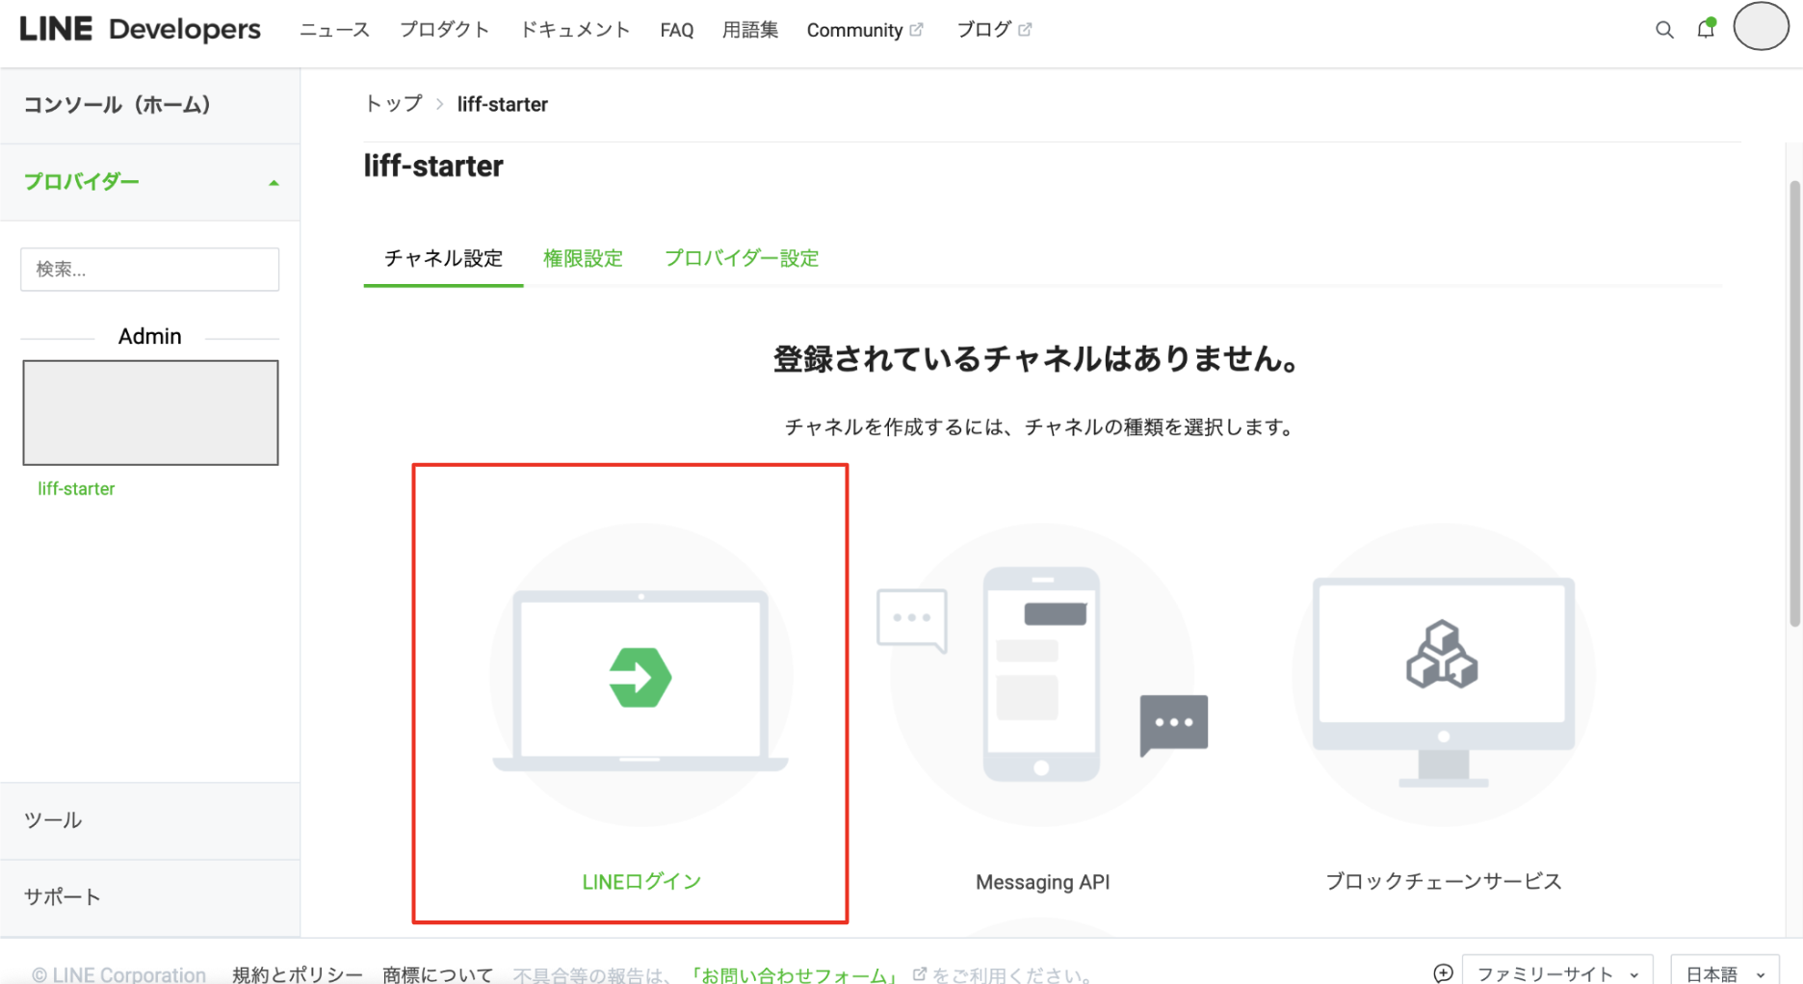This screenshot has width=1803, height=984.
Task: Open the search magnifier icon
Action: [x=1664, y=30]
